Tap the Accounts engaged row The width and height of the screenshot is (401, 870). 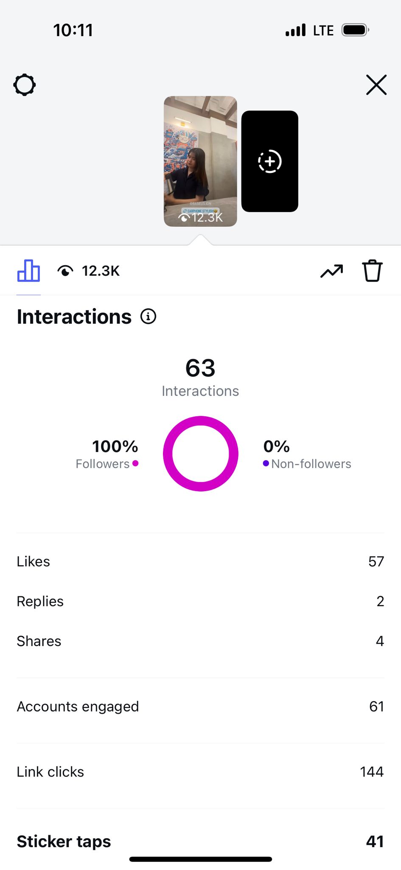200,706
